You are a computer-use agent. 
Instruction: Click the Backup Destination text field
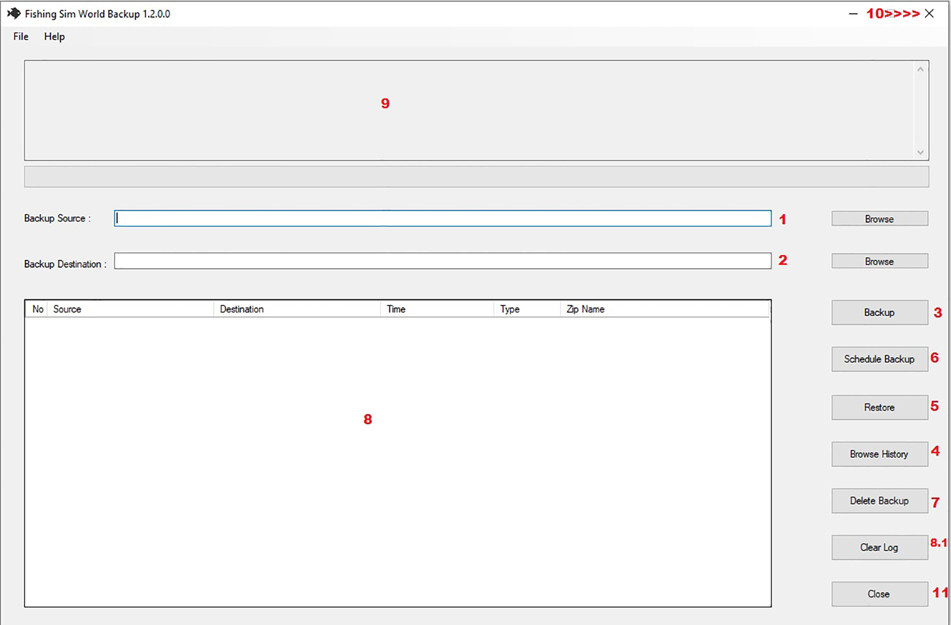(443, 261)
